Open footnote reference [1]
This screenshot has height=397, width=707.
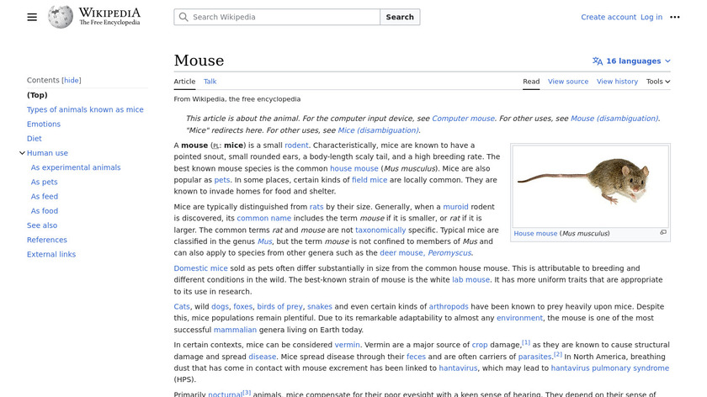coord(526,342)
